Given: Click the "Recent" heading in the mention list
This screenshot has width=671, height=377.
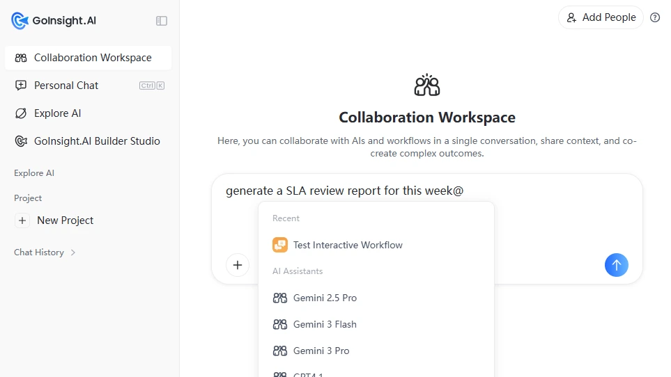Looking at the screenshot, I should point(286,218).
